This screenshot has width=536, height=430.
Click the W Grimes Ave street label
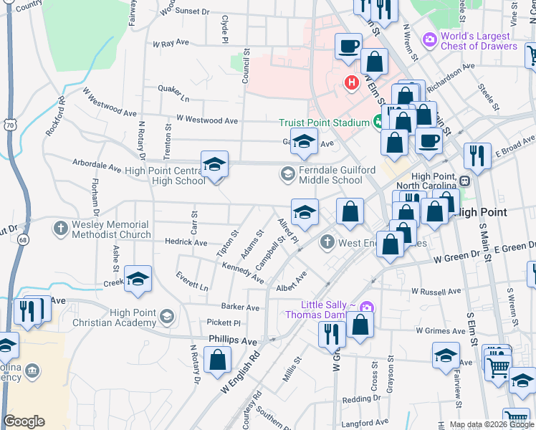click(441, 330)
